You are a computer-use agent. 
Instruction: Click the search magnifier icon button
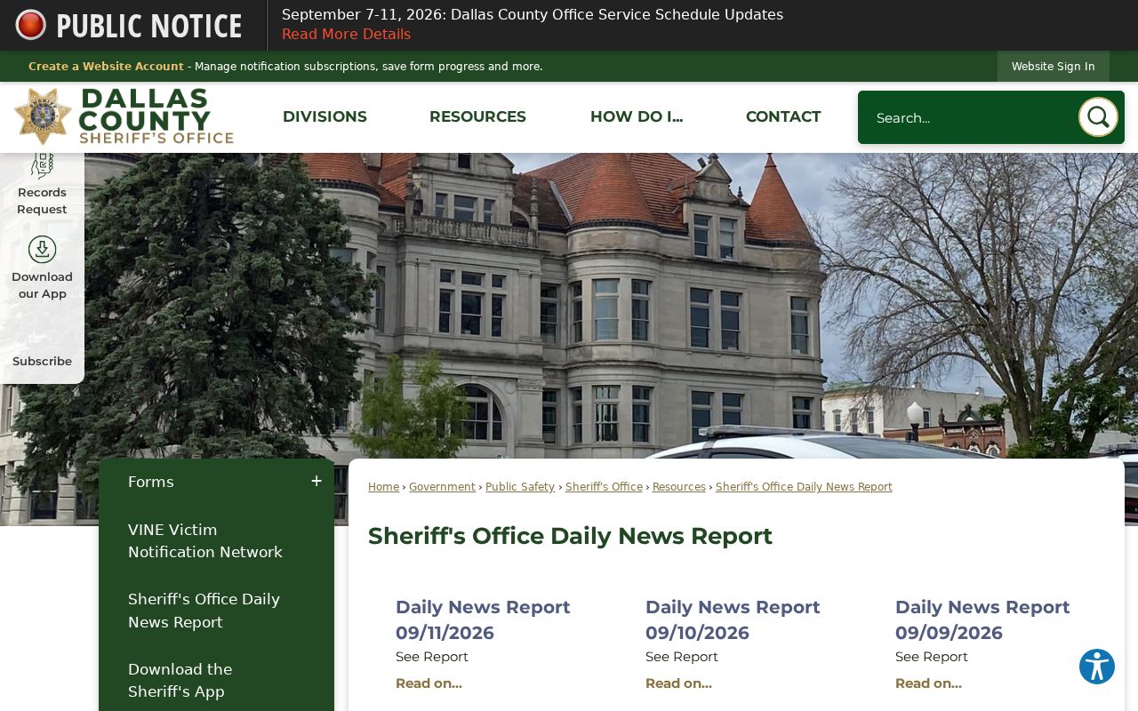[x=1098, y=117]
